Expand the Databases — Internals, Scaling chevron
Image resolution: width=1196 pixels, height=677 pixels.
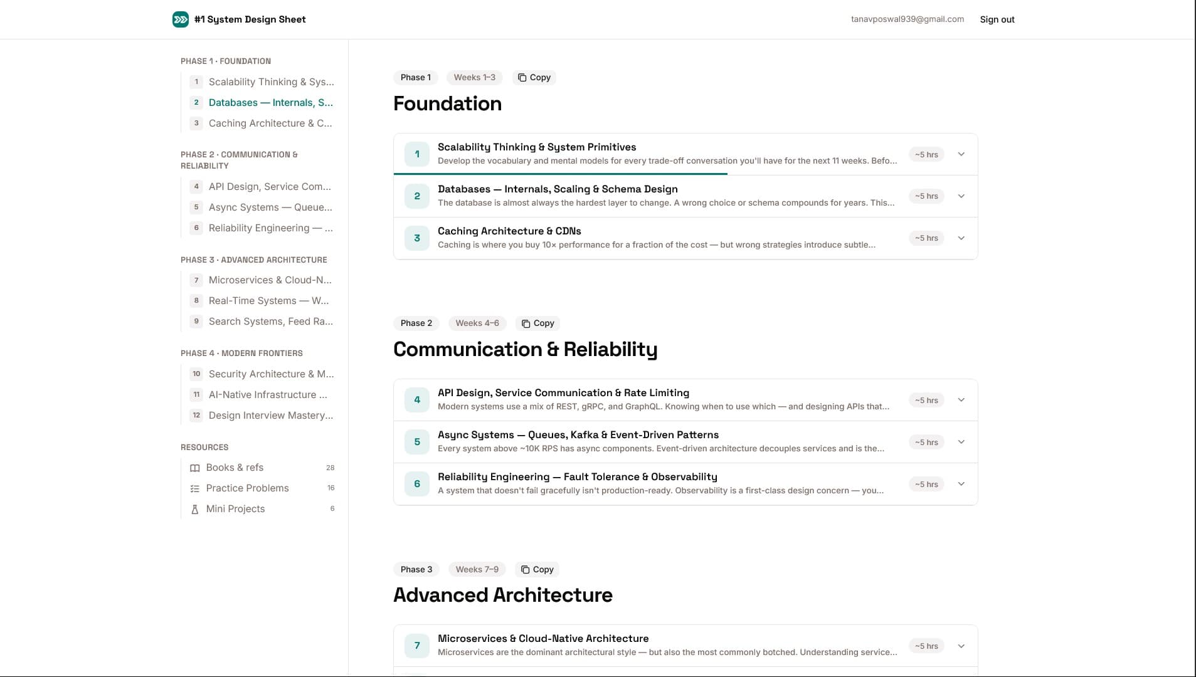[961, 196]
